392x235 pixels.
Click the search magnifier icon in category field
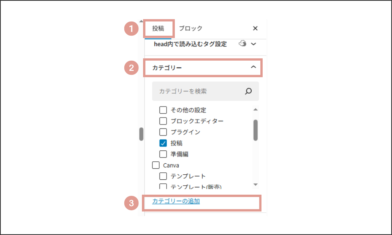[x=248, y=91]
